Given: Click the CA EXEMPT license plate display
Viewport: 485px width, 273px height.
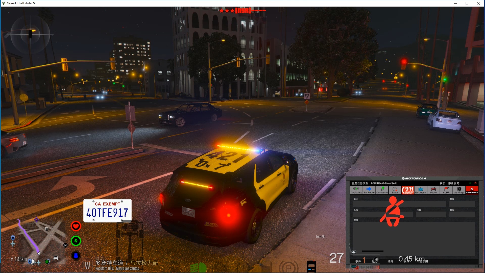Looking at the screenshot, I should tap(107, 211).
